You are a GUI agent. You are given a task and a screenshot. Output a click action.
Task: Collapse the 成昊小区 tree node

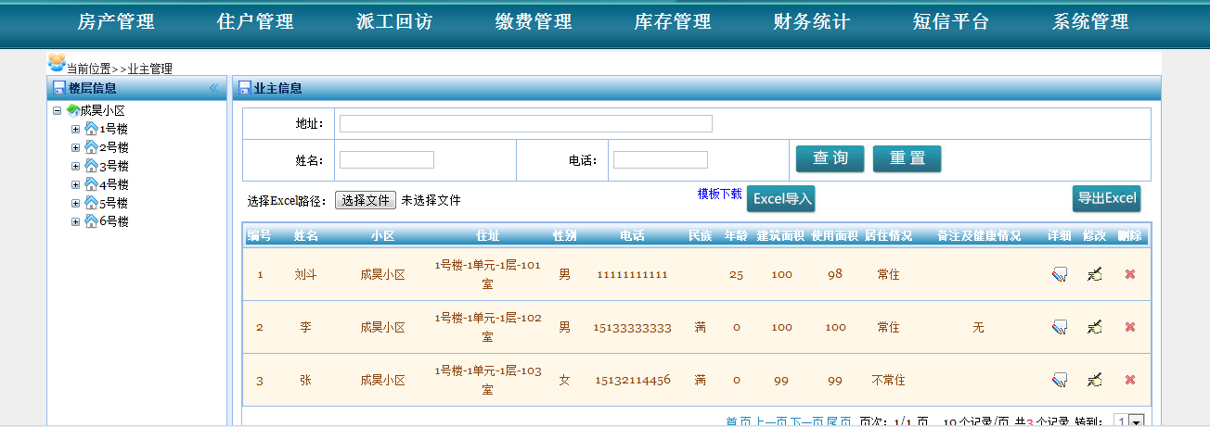(58, 110)
